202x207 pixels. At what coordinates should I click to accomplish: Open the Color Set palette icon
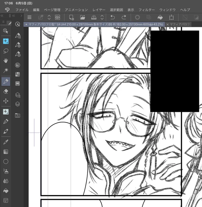tap(18, 74)
